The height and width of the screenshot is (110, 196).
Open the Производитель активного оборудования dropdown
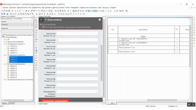coord(77,92)
